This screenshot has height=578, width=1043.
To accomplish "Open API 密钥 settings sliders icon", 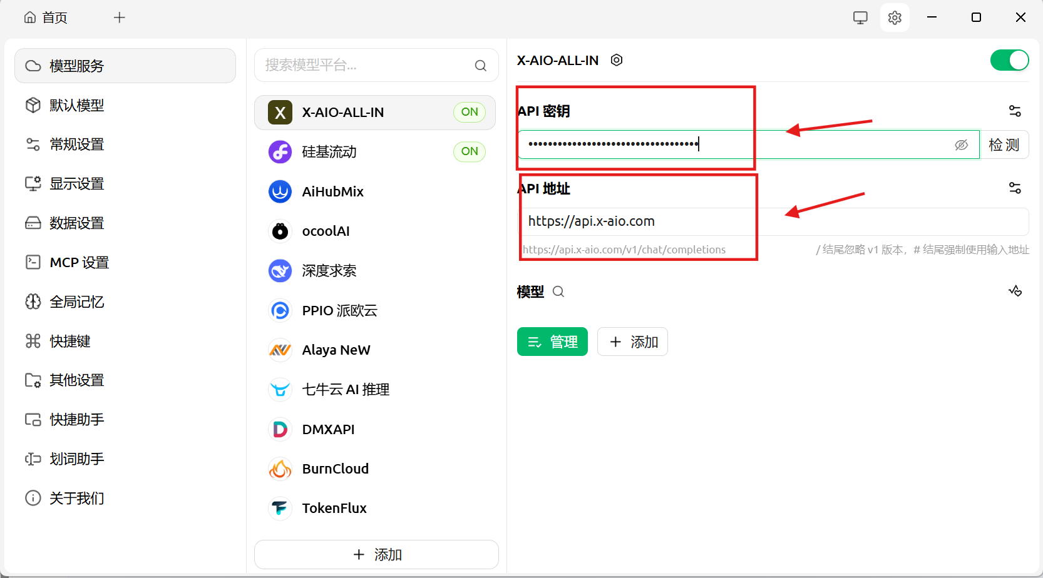I will pyautogui.click(x=1015, y=111).
